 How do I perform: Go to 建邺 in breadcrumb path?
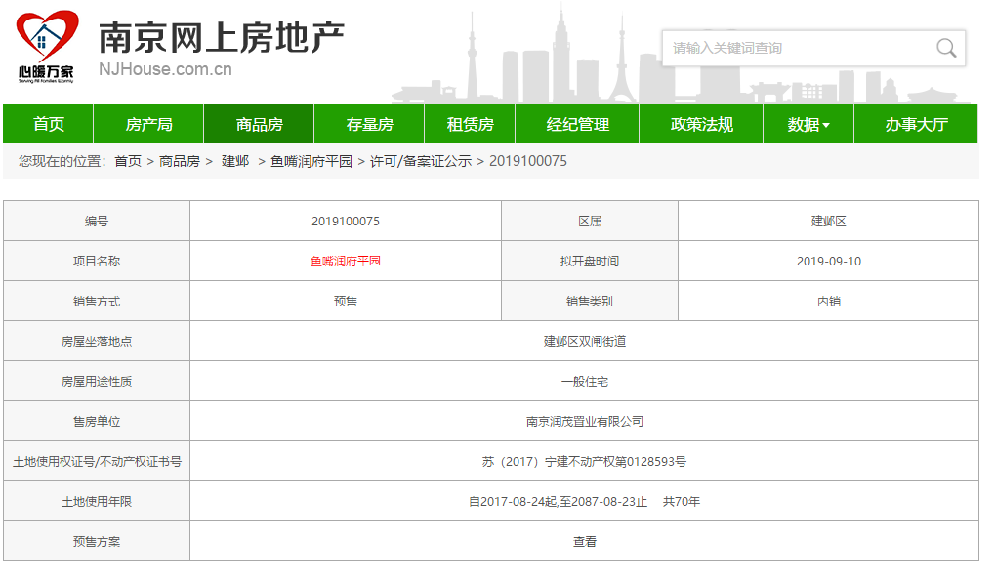pyautogui.click(x=235, y=161)
